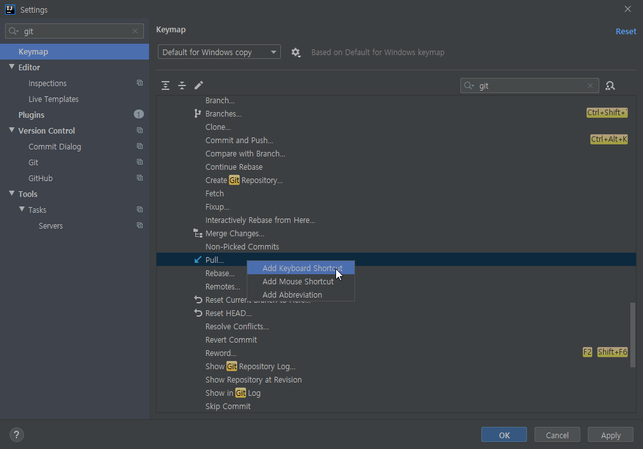
Task: Click the Expand All icon in Keymap toolbar
Action: pyautogui.click(x=166, y=85)
